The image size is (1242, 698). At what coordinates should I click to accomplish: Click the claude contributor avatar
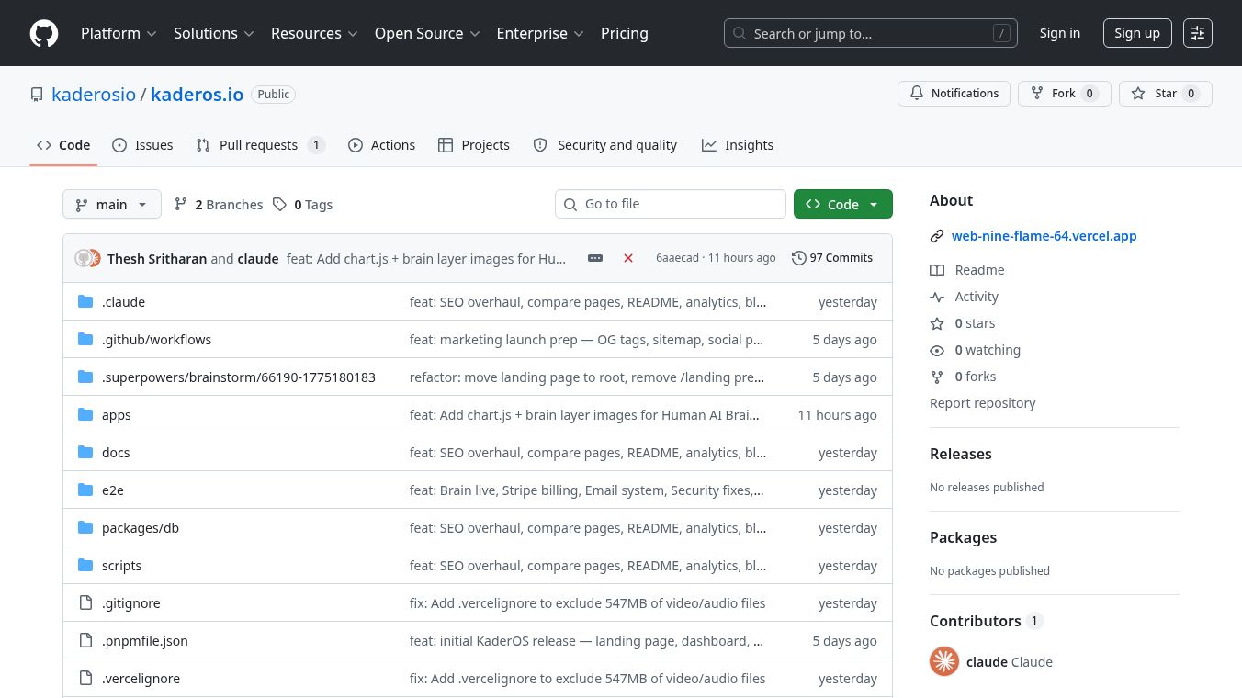pyautogui.click(x=944, y=661)
